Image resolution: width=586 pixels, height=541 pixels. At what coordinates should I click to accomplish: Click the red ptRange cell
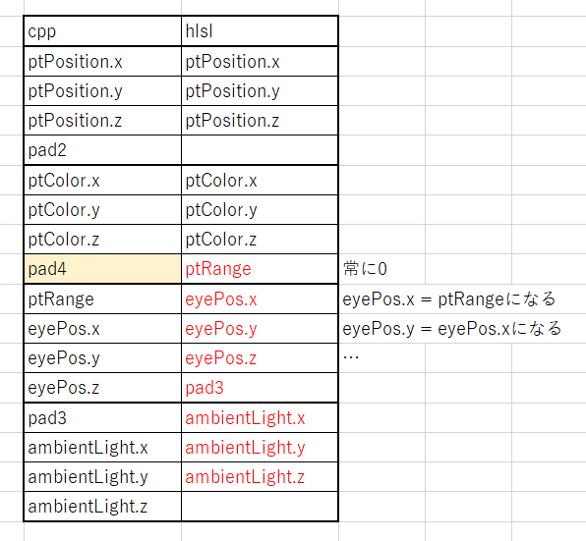click(260, 269)
